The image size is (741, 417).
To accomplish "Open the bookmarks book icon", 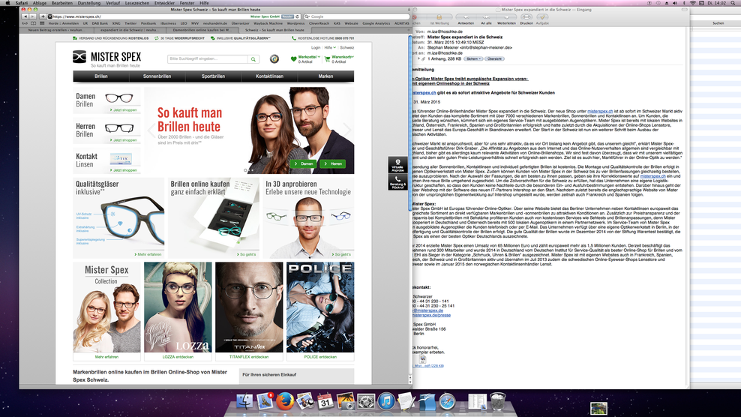I will click(x=33, y=23).
